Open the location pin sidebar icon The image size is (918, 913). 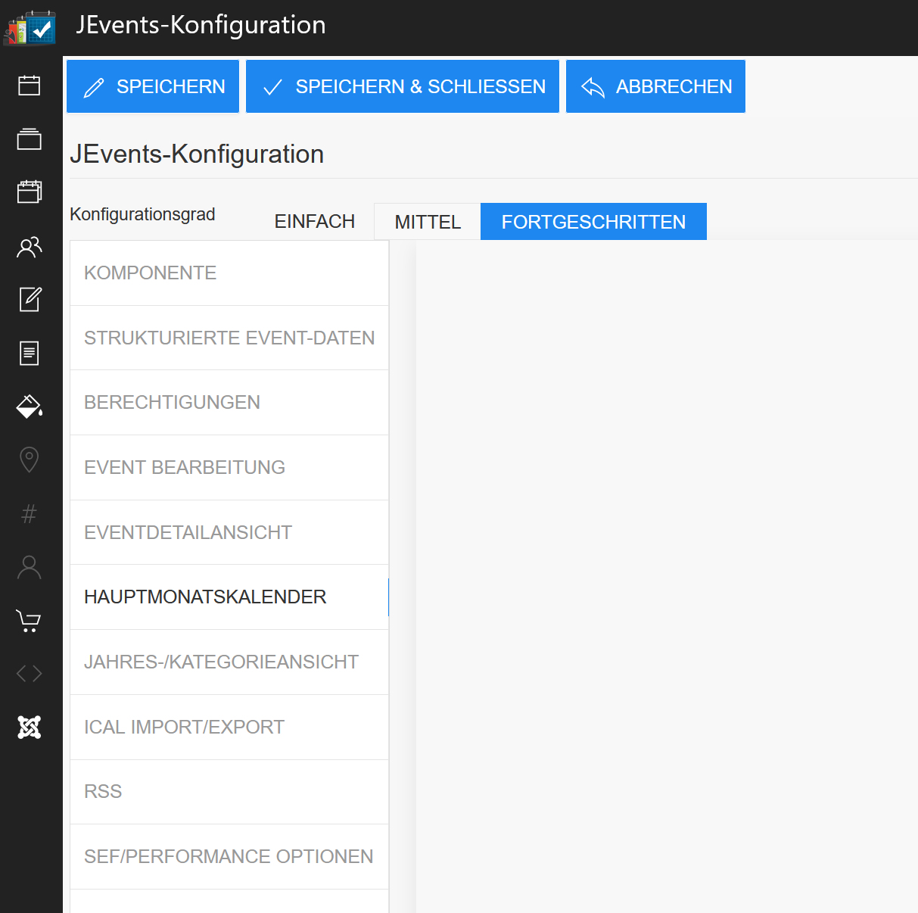point(30,460)
